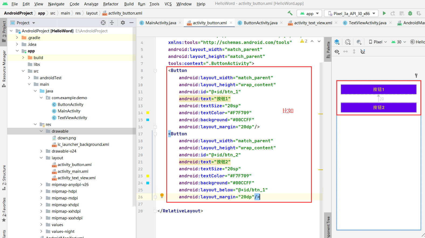Run the app with the green play button

click(384, 13)
